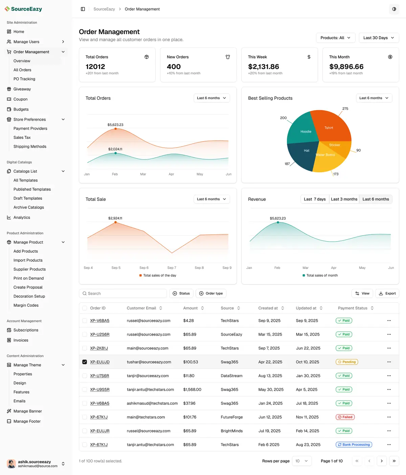Go to the next page arrow

[382, 461]
